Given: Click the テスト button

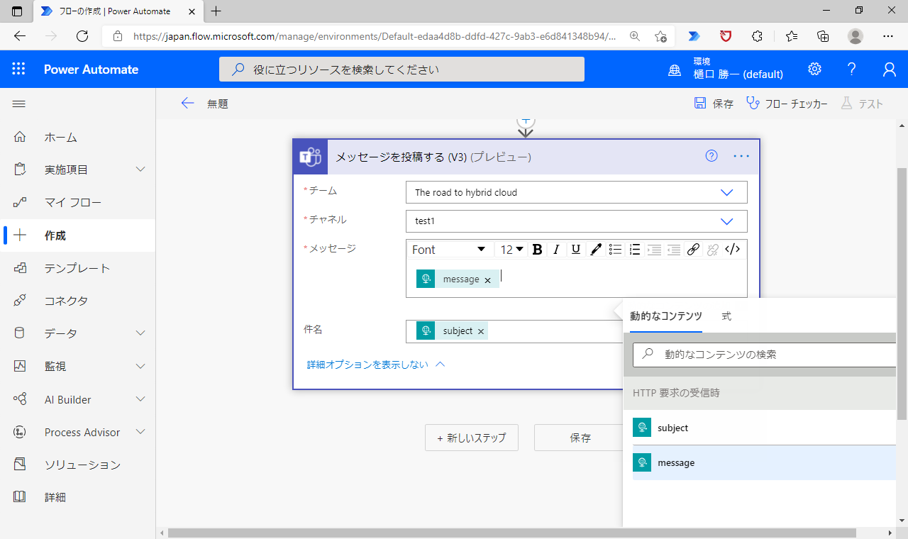Looking at the screenshot, I should [x=862, y=104].
